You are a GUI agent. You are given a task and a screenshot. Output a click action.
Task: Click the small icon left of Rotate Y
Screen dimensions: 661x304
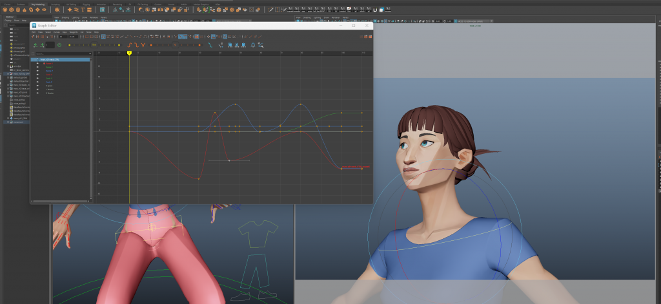37,67
